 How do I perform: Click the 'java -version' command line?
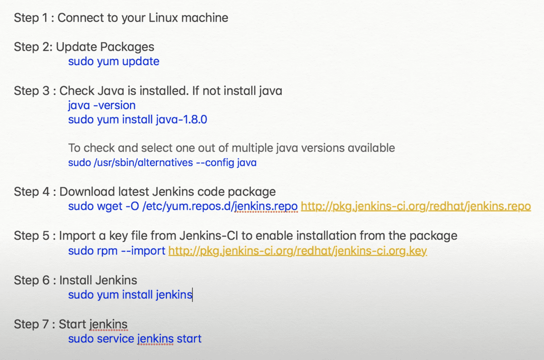[102, 105]
